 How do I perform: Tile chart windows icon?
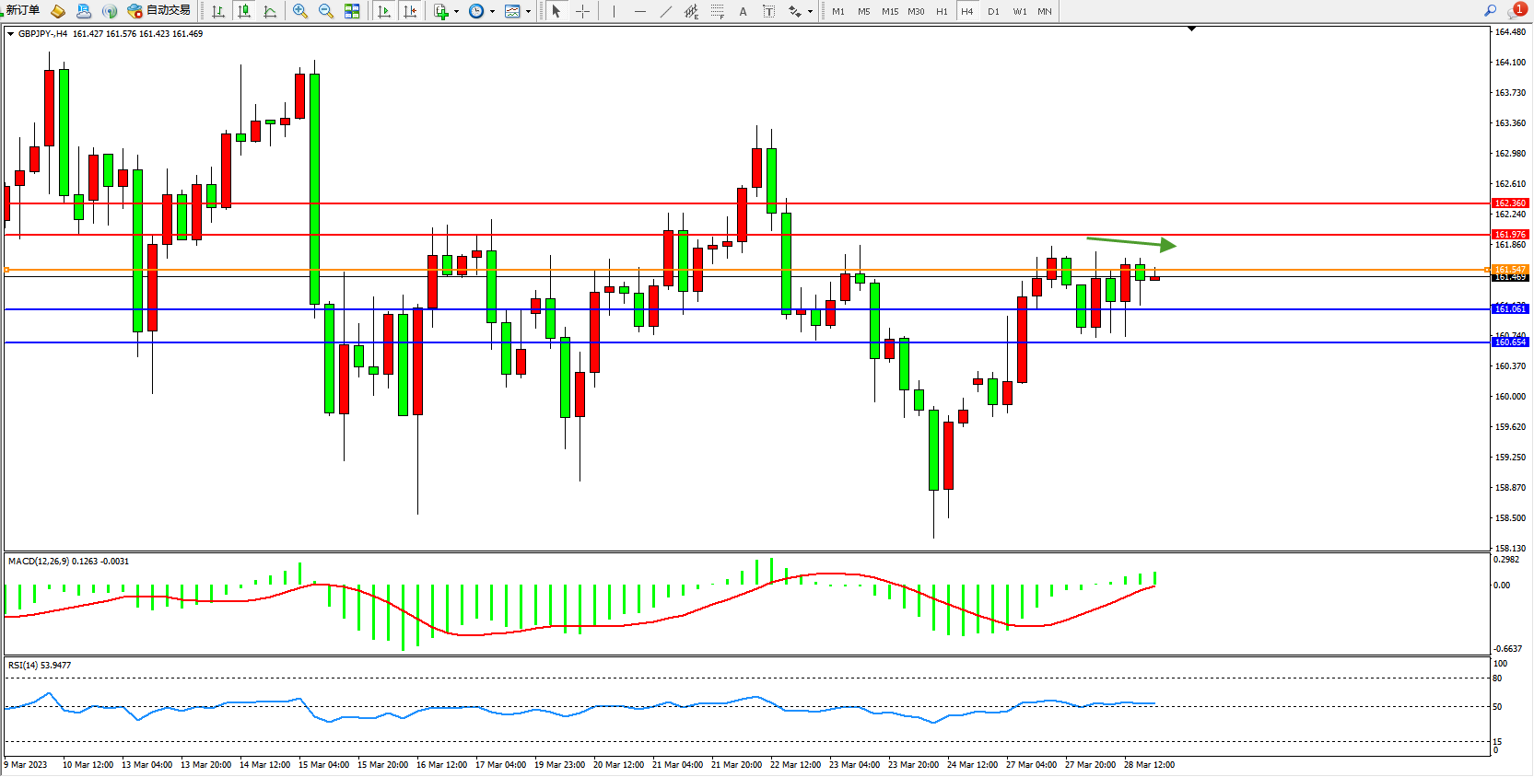pos(352,12)
